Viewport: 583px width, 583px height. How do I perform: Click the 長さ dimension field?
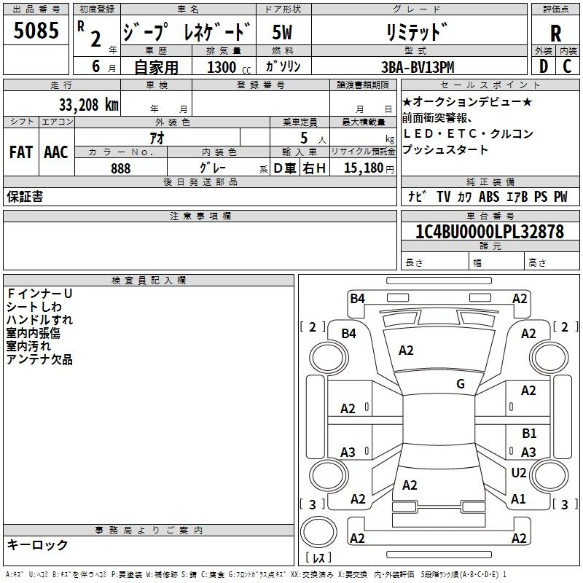(434, 262)
